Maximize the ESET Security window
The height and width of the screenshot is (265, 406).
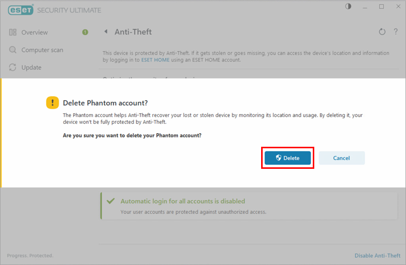[x=382, y=7]
